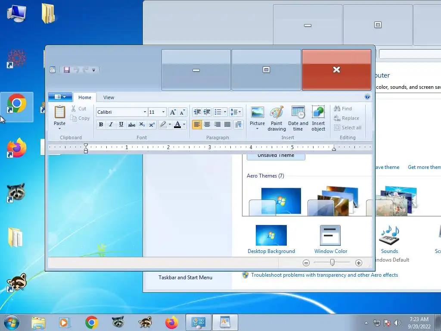Toggle Subscript formatting
The image size is (441, 331).
142,125
